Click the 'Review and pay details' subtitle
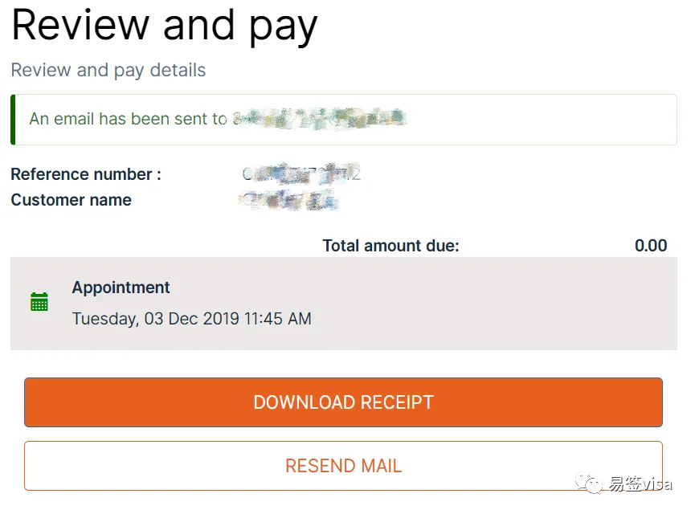Screen dimensions: 695x514 (108, 70)
